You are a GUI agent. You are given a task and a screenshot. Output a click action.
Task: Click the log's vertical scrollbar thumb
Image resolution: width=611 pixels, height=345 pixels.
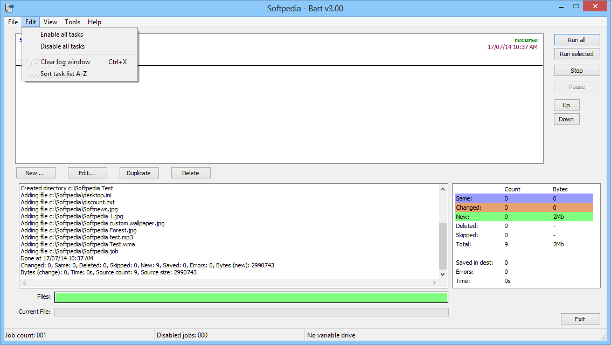pos(443,246)
